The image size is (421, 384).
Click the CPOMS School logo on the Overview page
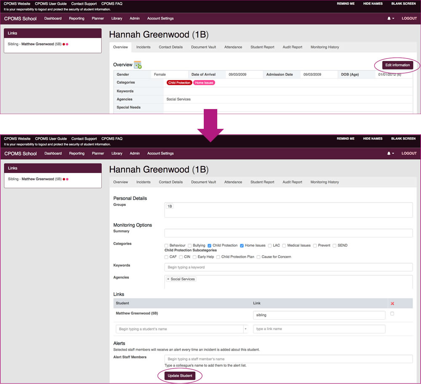tap(20, 19)
